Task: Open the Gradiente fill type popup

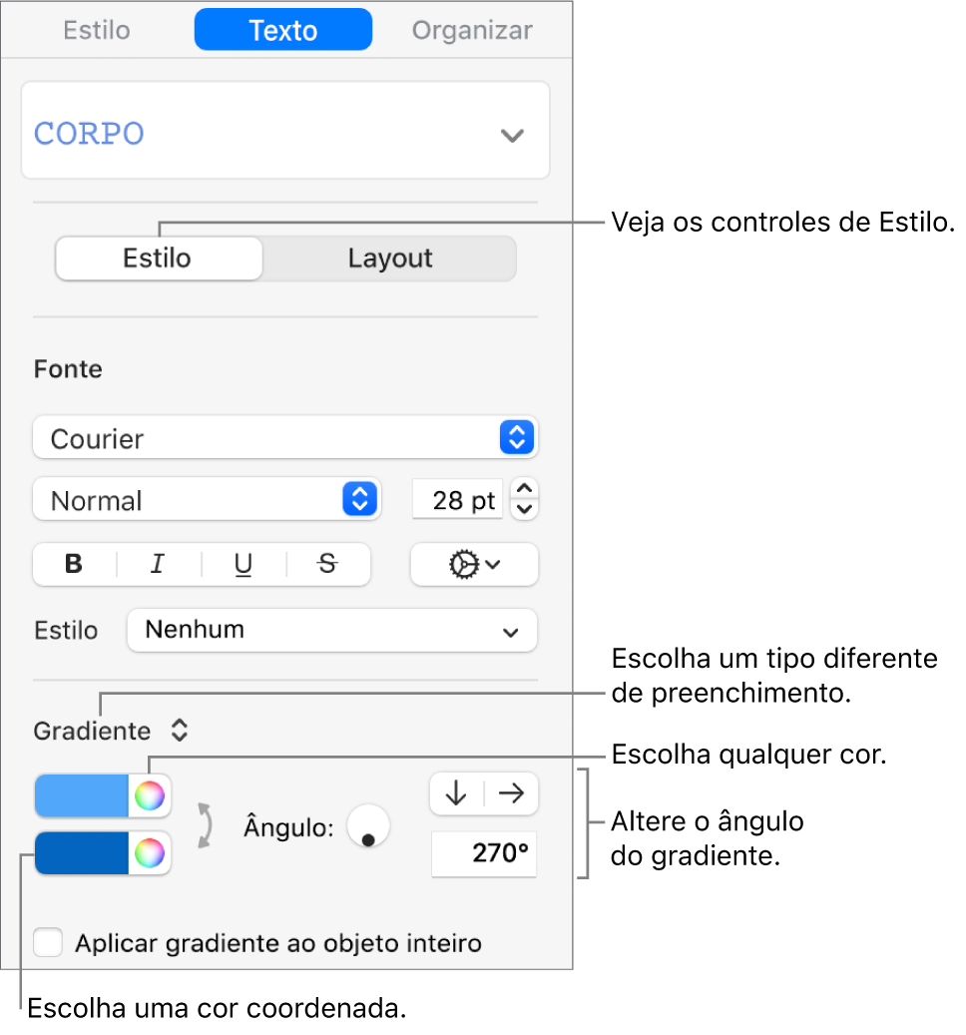Action: pyautogui.click(x=111, y=731)
